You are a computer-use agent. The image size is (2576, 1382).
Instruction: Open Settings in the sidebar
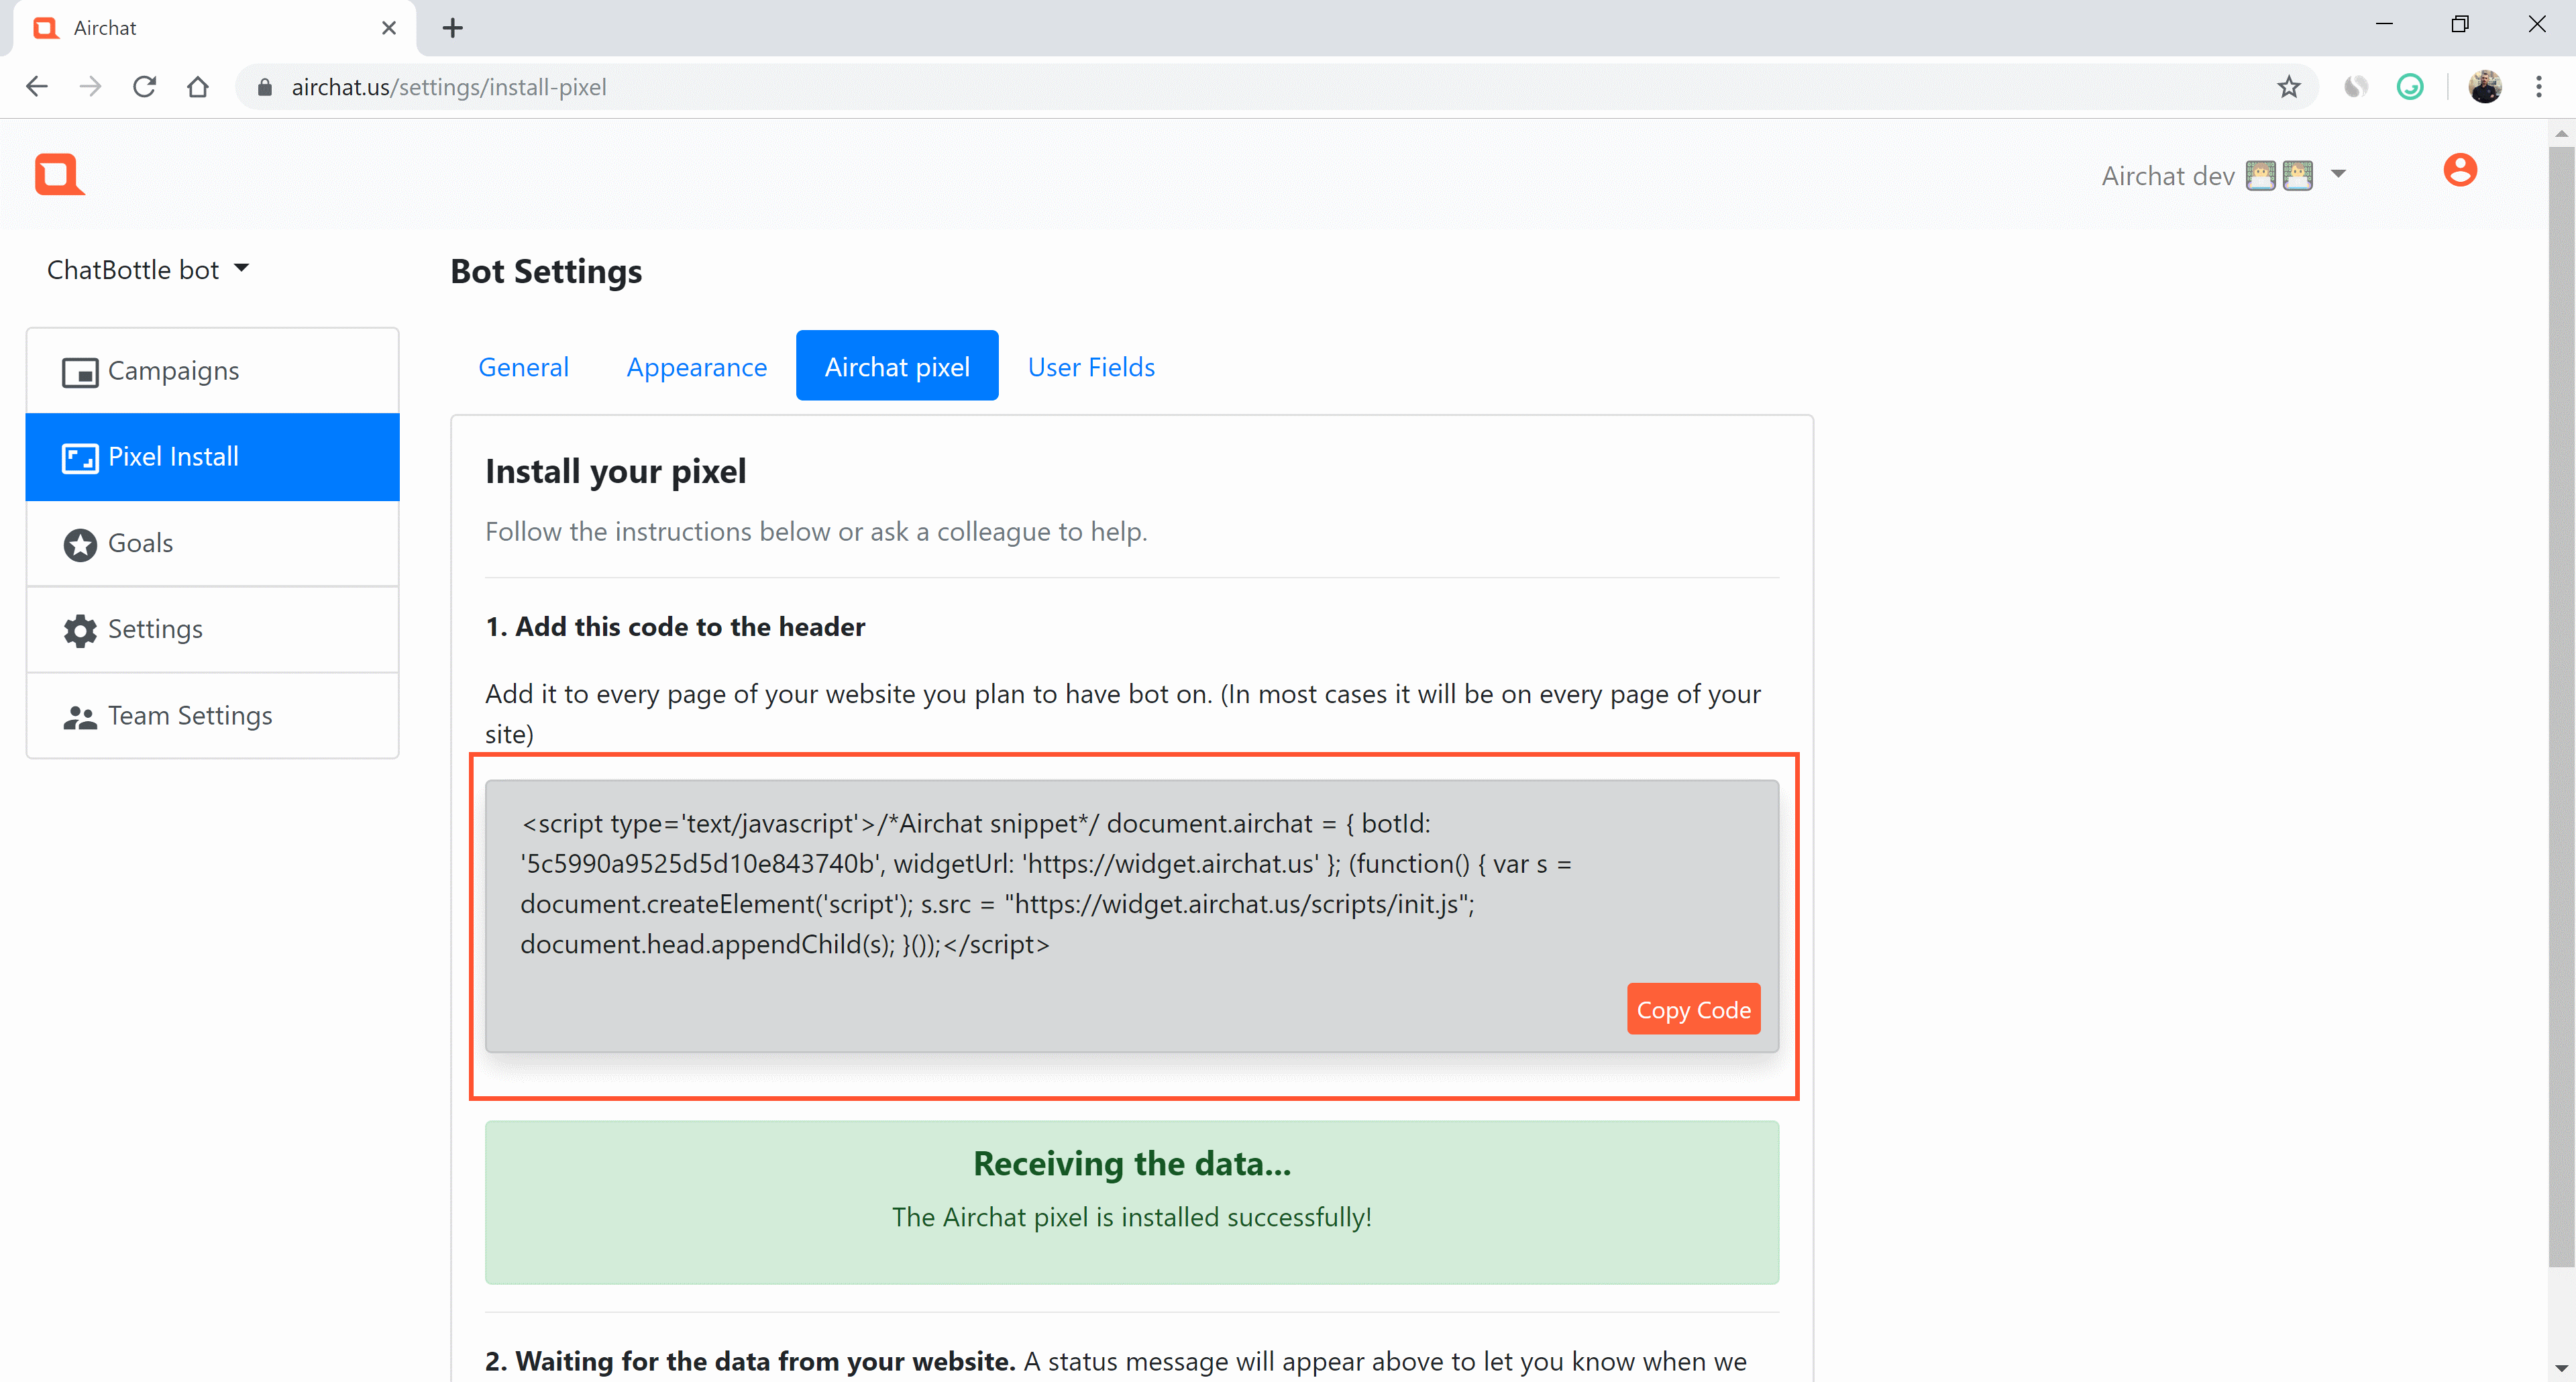coord(213,629)
